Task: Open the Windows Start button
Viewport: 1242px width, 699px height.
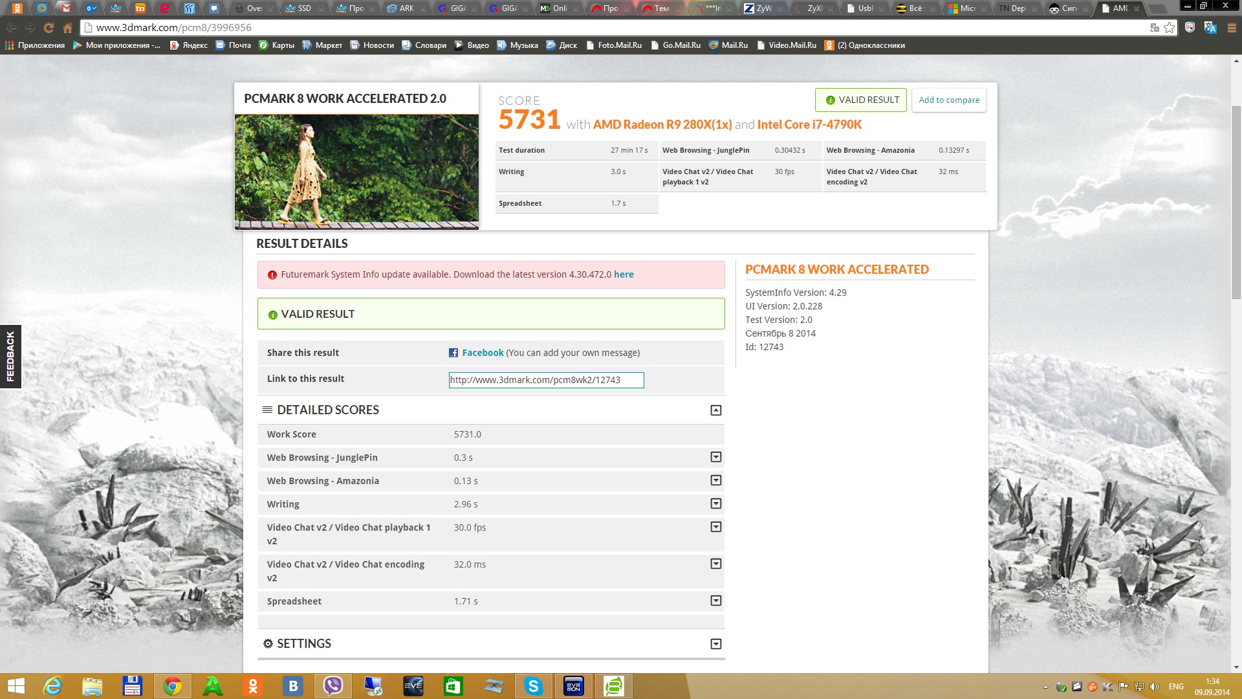Action: pyautogui.click(x=16, y=686)
